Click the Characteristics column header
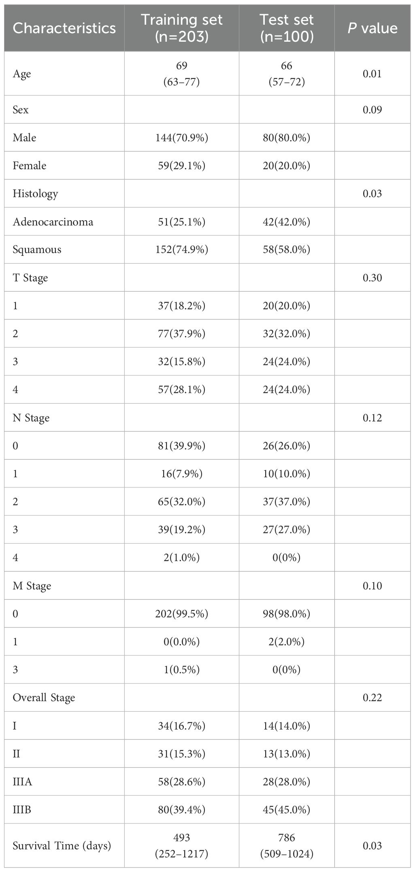 64,28
